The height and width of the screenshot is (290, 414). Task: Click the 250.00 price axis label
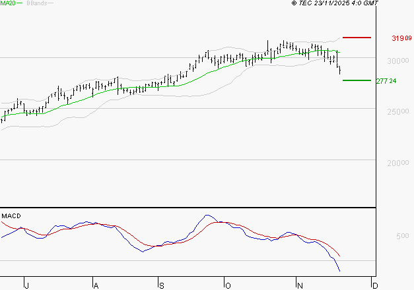coord(398,112)
